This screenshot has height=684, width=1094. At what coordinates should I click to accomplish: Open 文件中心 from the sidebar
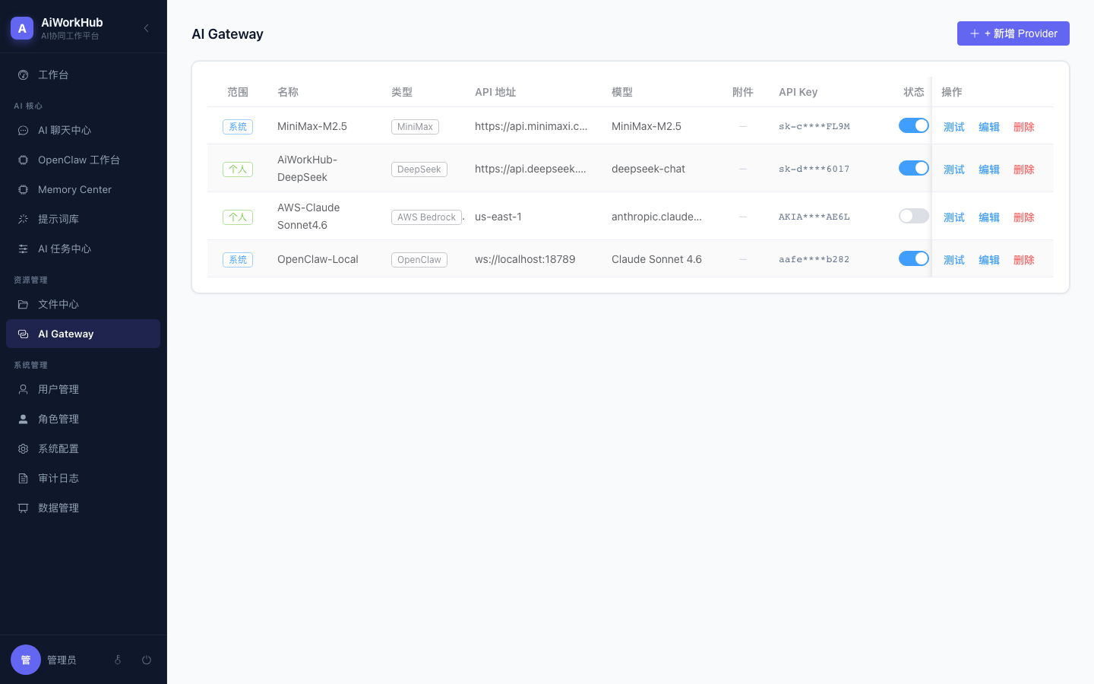coord(84,304)
